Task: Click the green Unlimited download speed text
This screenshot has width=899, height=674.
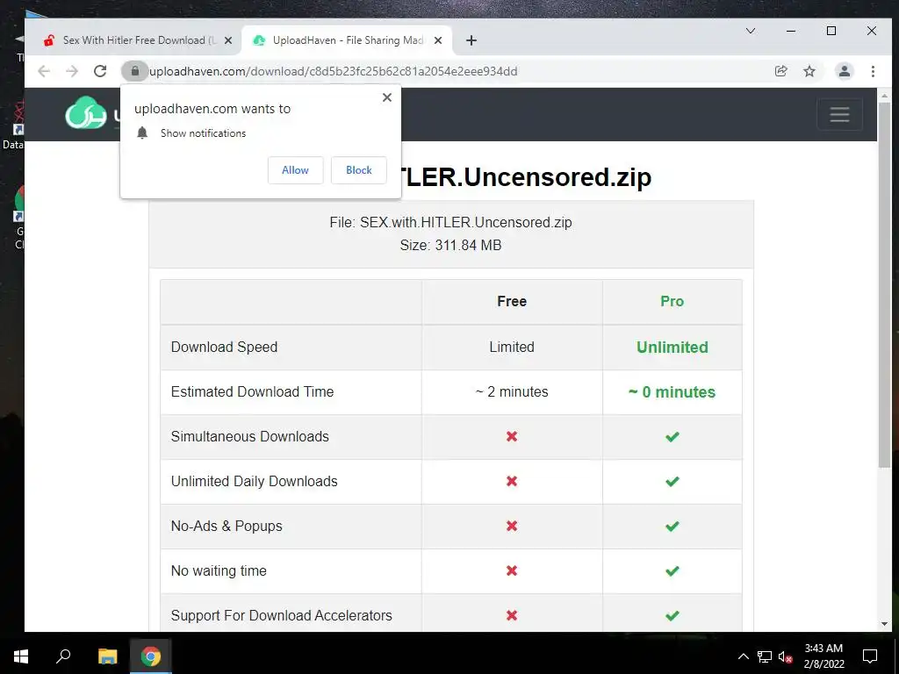Action: [x=672, y=348]
